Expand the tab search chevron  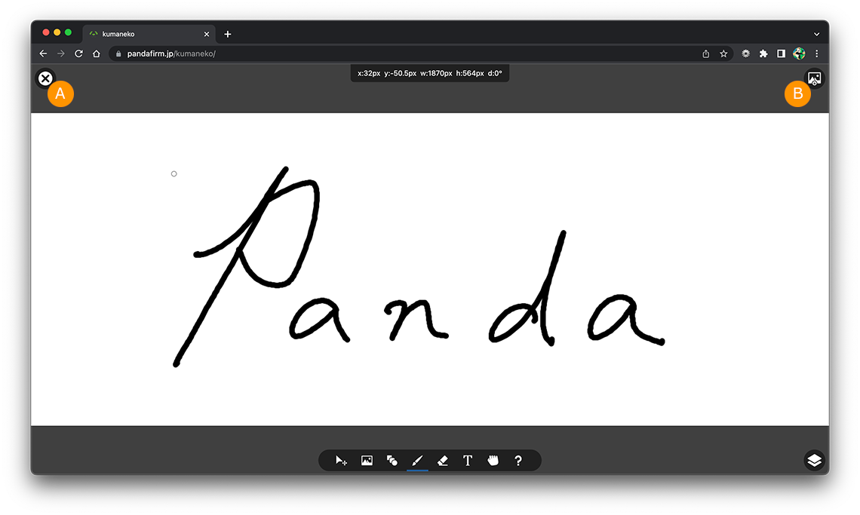tap(816, 34)
